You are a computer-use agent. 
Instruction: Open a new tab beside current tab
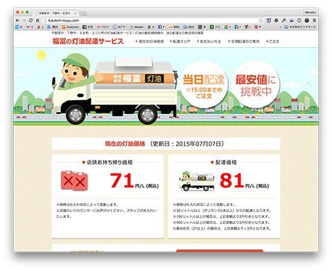point(83,13)
